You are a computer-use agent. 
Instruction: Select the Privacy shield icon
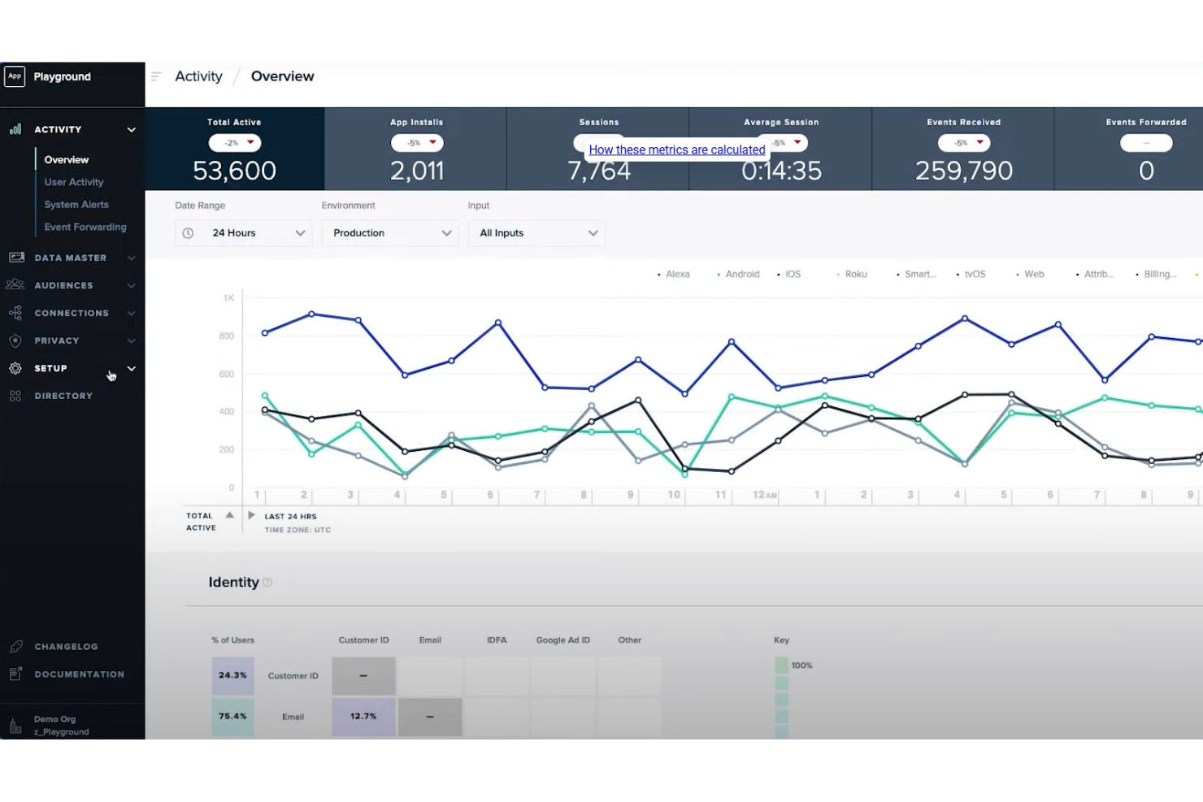16,340
